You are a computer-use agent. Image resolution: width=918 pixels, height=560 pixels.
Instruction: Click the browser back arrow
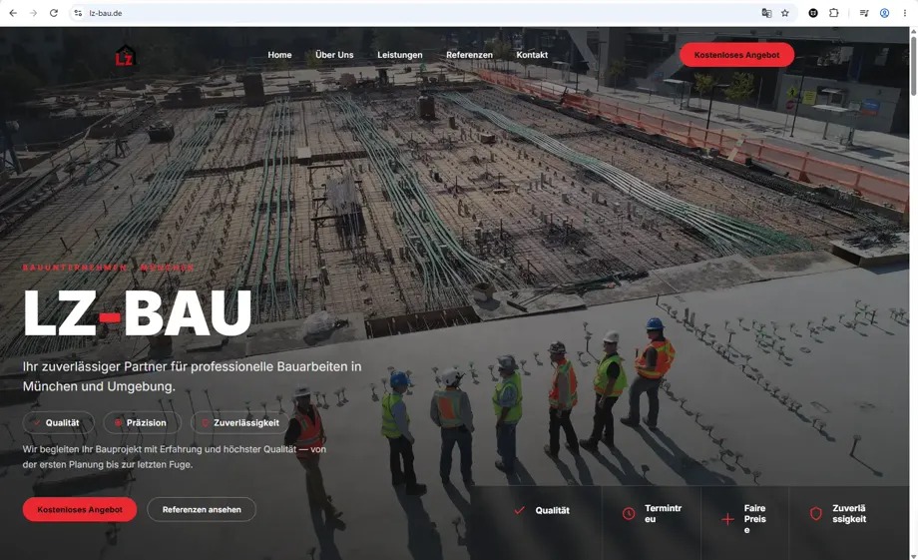click(x=13, y=13)
